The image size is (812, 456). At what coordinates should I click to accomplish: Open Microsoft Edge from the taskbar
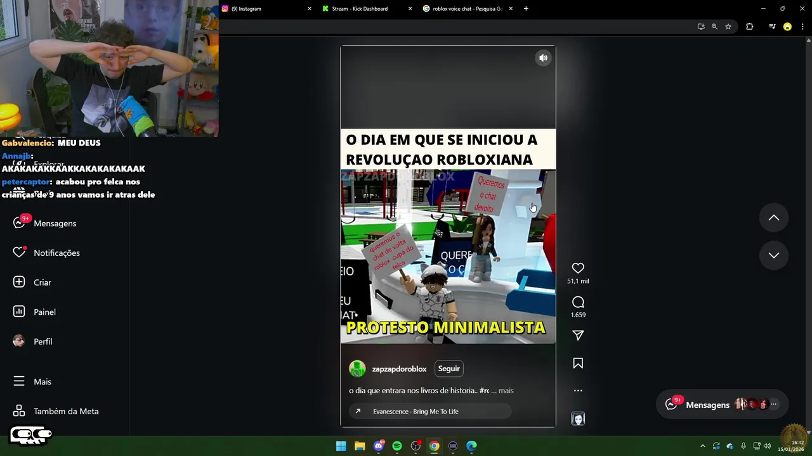click(471, 446)
